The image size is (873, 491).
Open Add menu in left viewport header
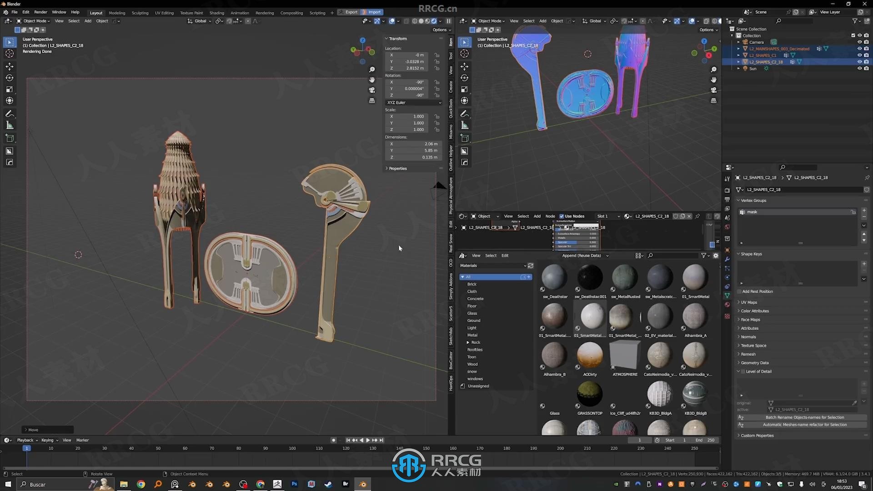pos(88,21)
